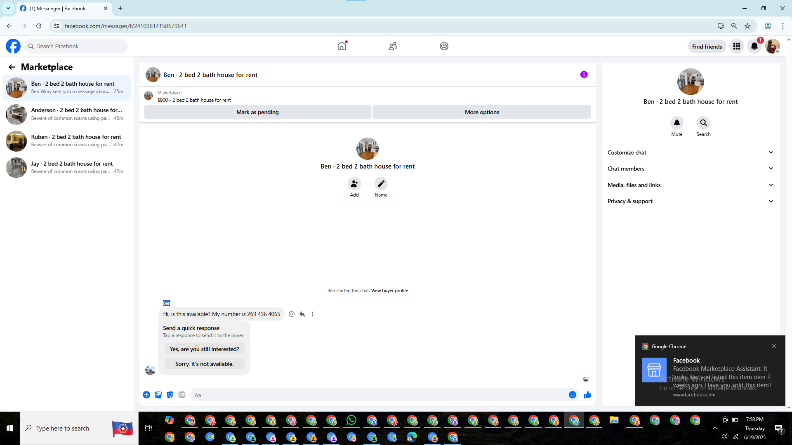Open File Explorer from the taskbar

tap(614, 420)
